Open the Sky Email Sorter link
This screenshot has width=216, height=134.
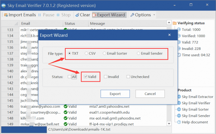pos(195,109)
